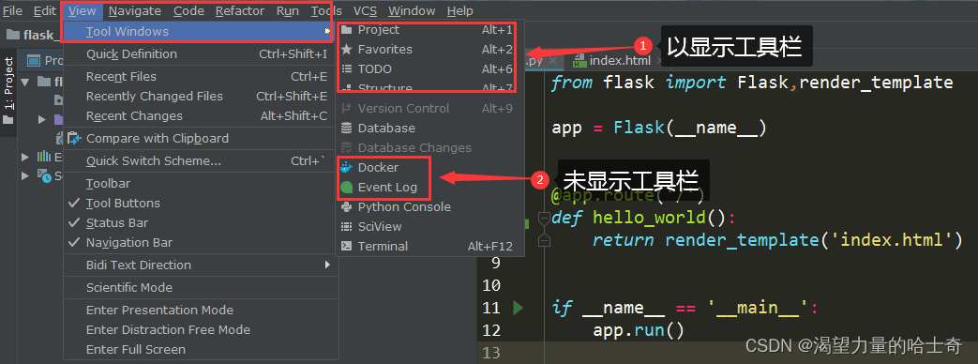This screenshot has width=978, height=364.
Task: Click the 'app = Flask(__name__)' code line
Action: point(658,128)
